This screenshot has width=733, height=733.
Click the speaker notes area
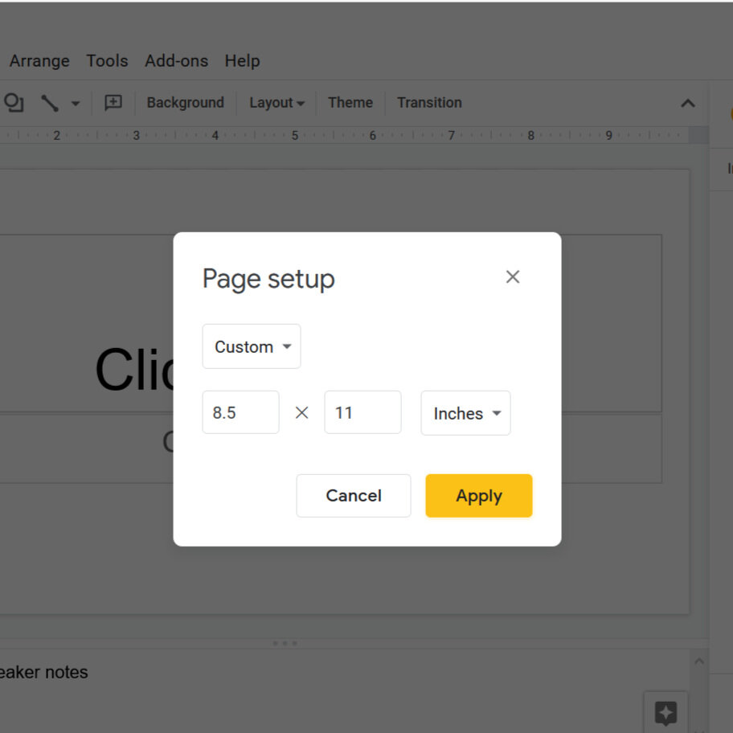tap(345, 691)
